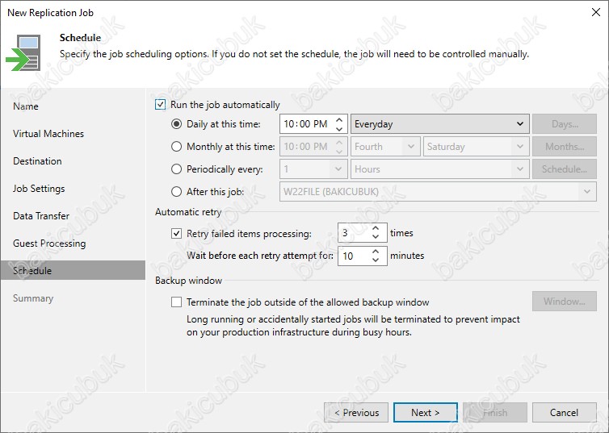Go back with Previous button
Image resolution: width=609 pixels, height=433 pixels.
(x=356, y=413)
